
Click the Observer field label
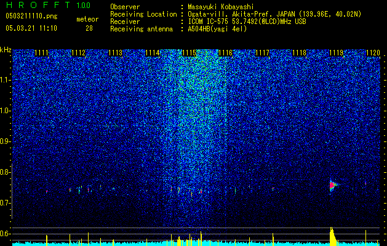point(125,7)
